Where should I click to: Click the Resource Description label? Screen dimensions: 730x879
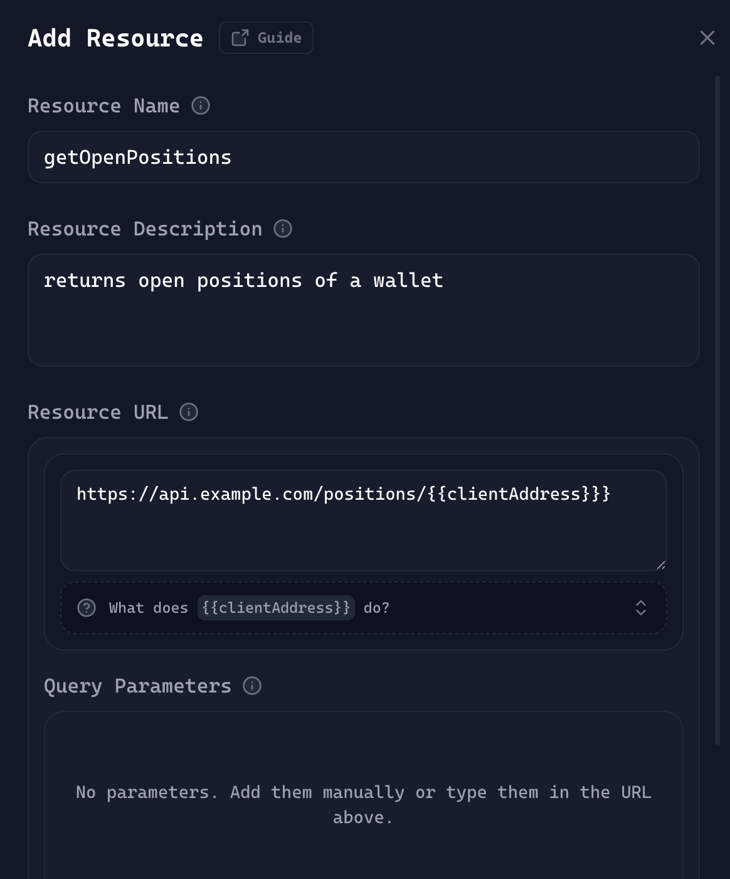pos(145,229)
